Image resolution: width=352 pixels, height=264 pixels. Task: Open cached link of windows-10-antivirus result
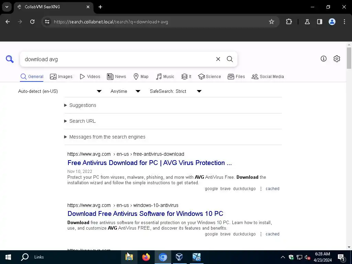273,234
